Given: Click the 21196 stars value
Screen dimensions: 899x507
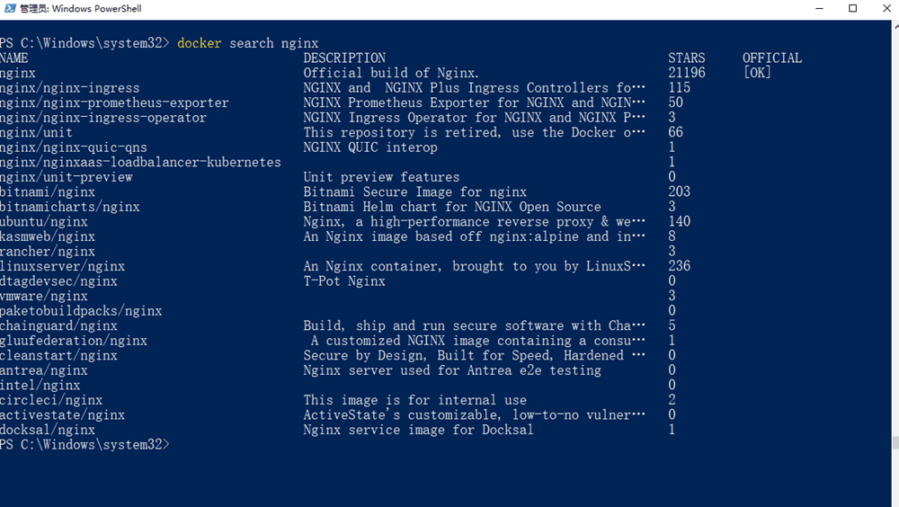Looking at the screenshot, I should tap(687, 73).
